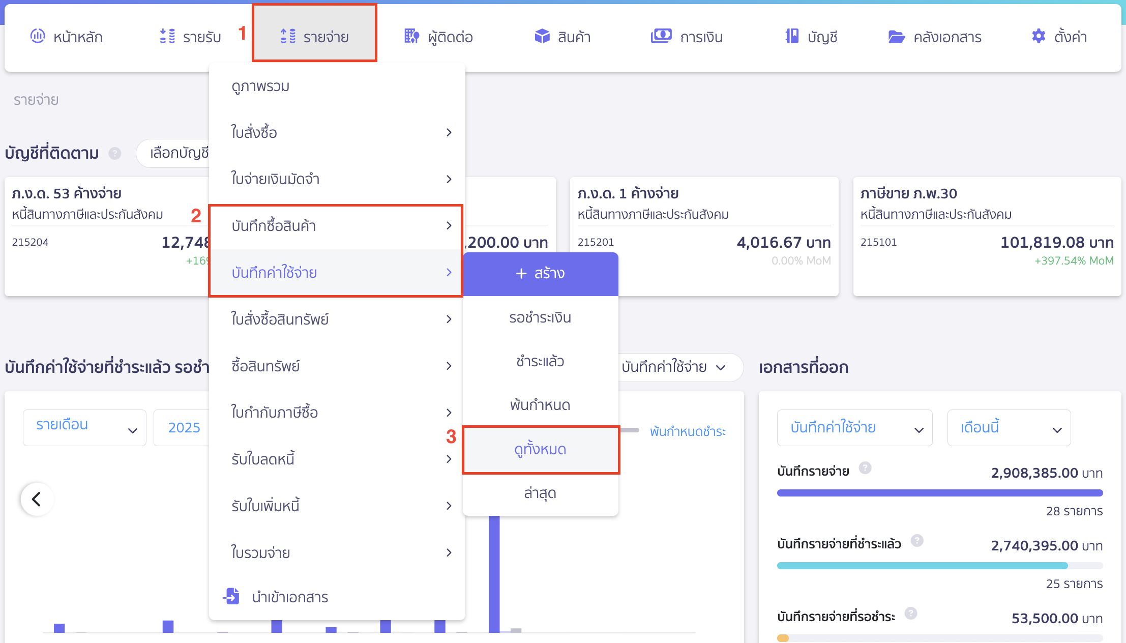Click the ตั้งค่า settings gear icon
Viewport: 1126px width, 643px height.
(1038, 36)
